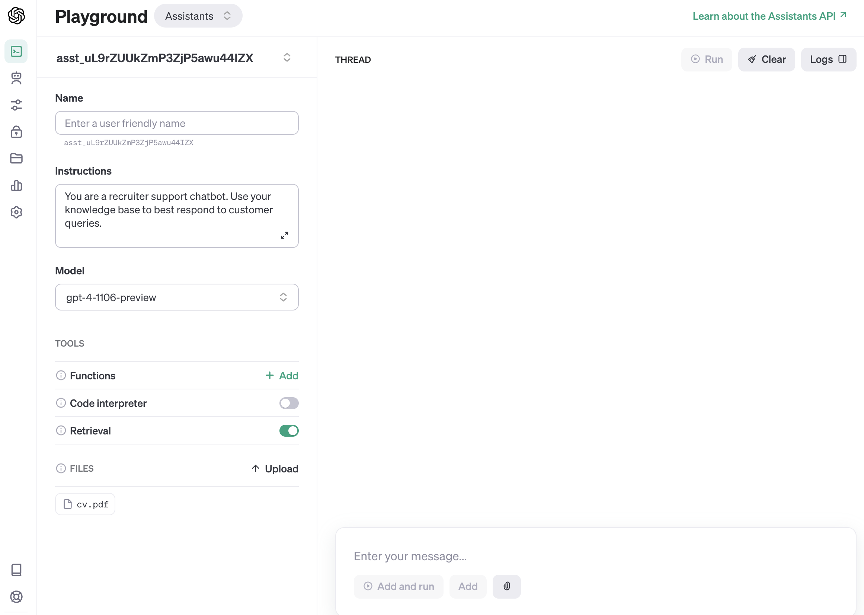Open Fine-tuning settings in the sidebar

click(x=16, y=105)
